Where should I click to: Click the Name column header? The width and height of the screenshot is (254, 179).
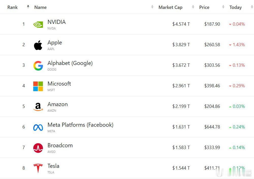coord(40,7)
